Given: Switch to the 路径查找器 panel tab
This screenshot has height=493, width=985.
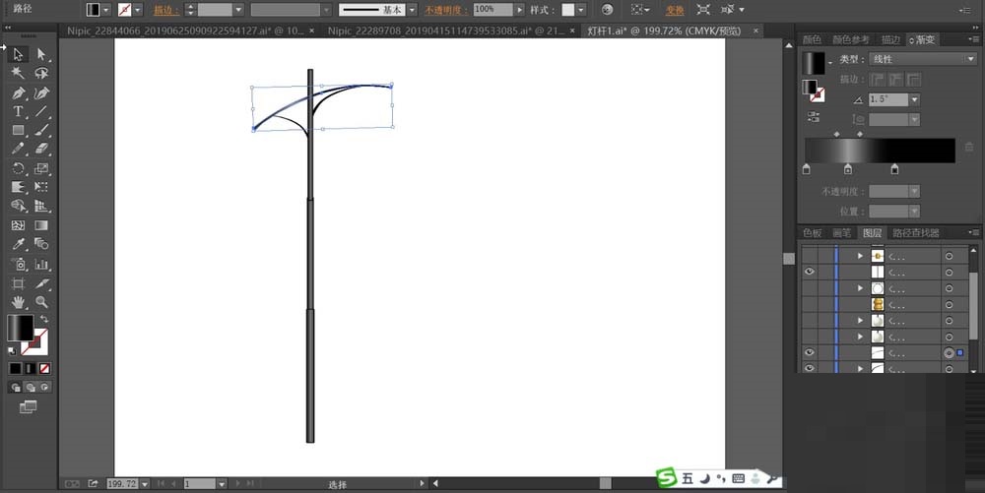Looking at the screenshot, I should [x=916, y=232].
